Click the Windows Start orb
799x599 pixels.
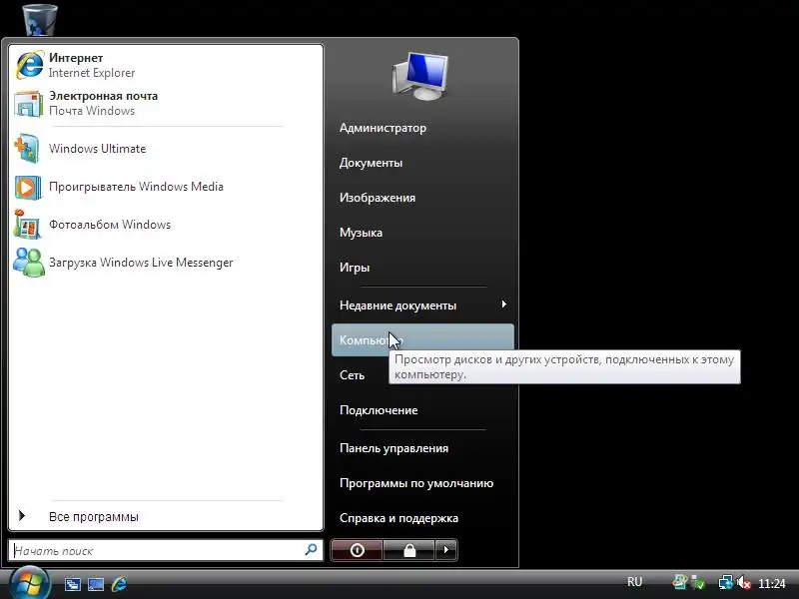coord(29,584)
